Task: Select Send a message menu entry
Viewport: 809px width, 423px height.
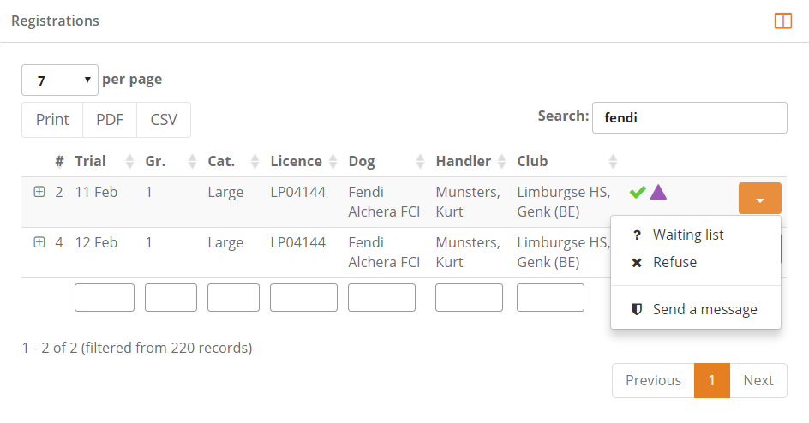Action: (704, 309)
